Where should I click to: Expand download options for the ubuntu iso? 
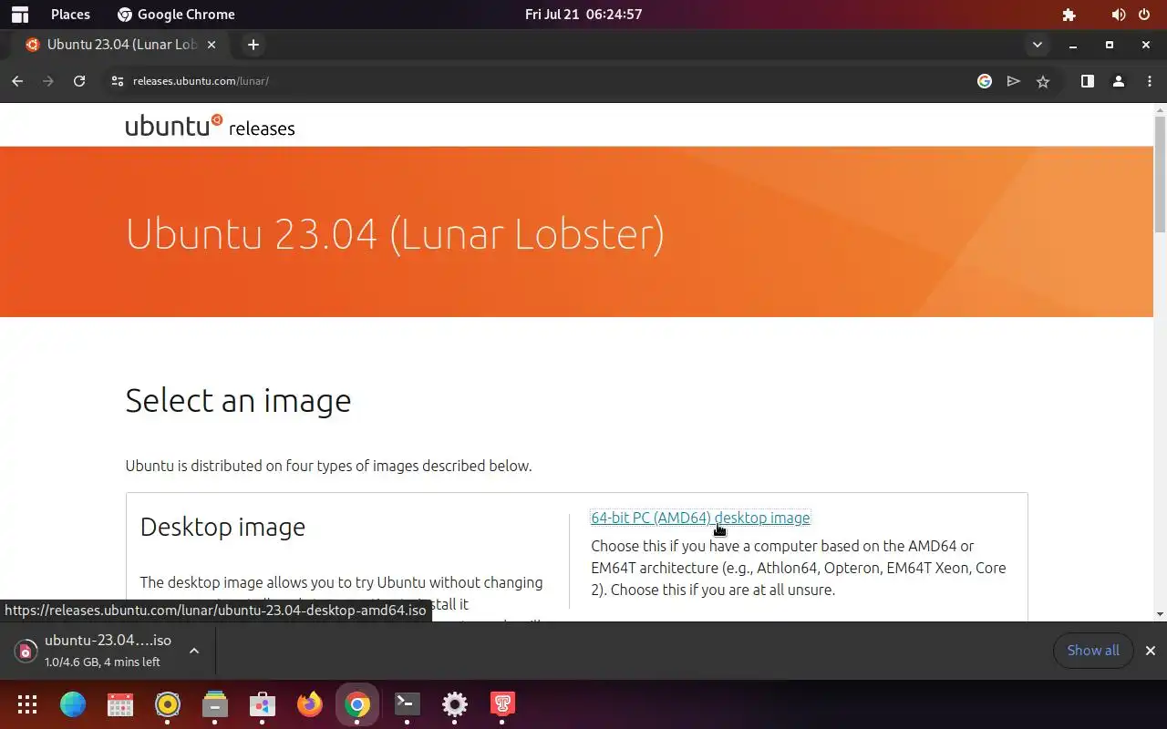tap(194, 651)
